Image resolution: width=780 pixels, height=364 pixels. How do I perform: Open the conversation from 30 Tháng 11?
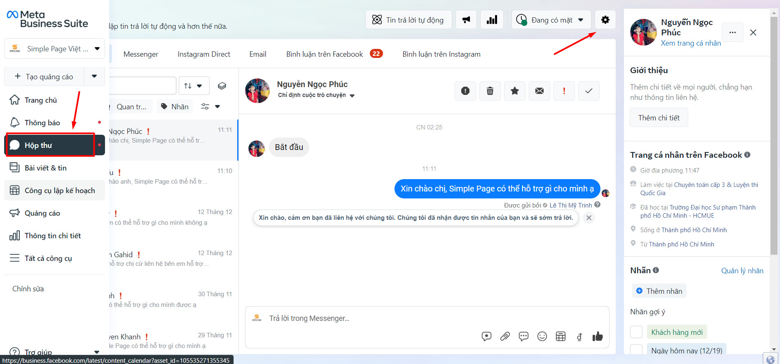point(173,304)
